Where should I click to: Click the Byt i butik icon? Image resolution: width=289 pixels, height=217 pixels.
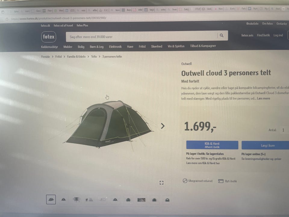click(221, 181)
